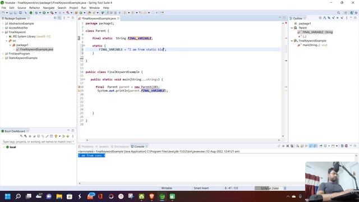359x202 pixels.
Task: Open the Navigate menu
Action: tap(49, 8)
